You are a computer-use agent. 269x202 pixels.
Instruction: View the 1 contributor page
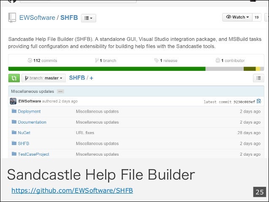[x=230, y=61]
